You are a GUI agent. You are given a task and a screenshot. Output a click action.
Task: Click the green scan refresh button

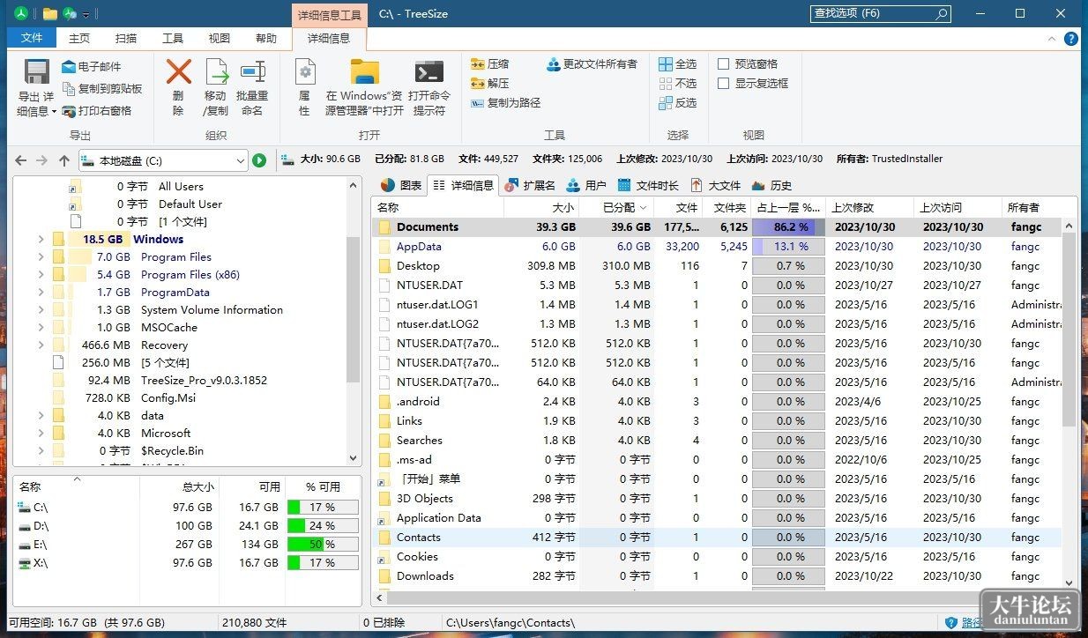pyautogui.click(x=259, y=160)
